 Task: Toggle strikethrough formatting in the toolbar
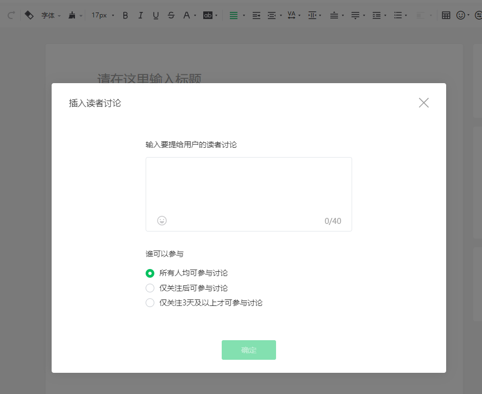[x=171, y=15]
